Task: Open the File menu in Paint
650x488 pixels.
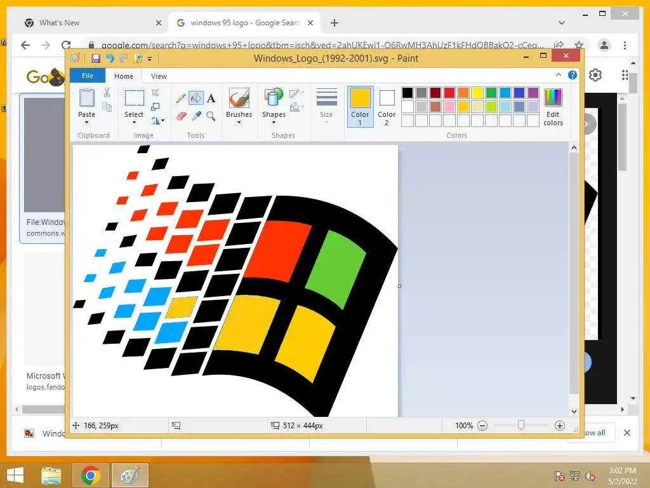Action: [88, 76]
